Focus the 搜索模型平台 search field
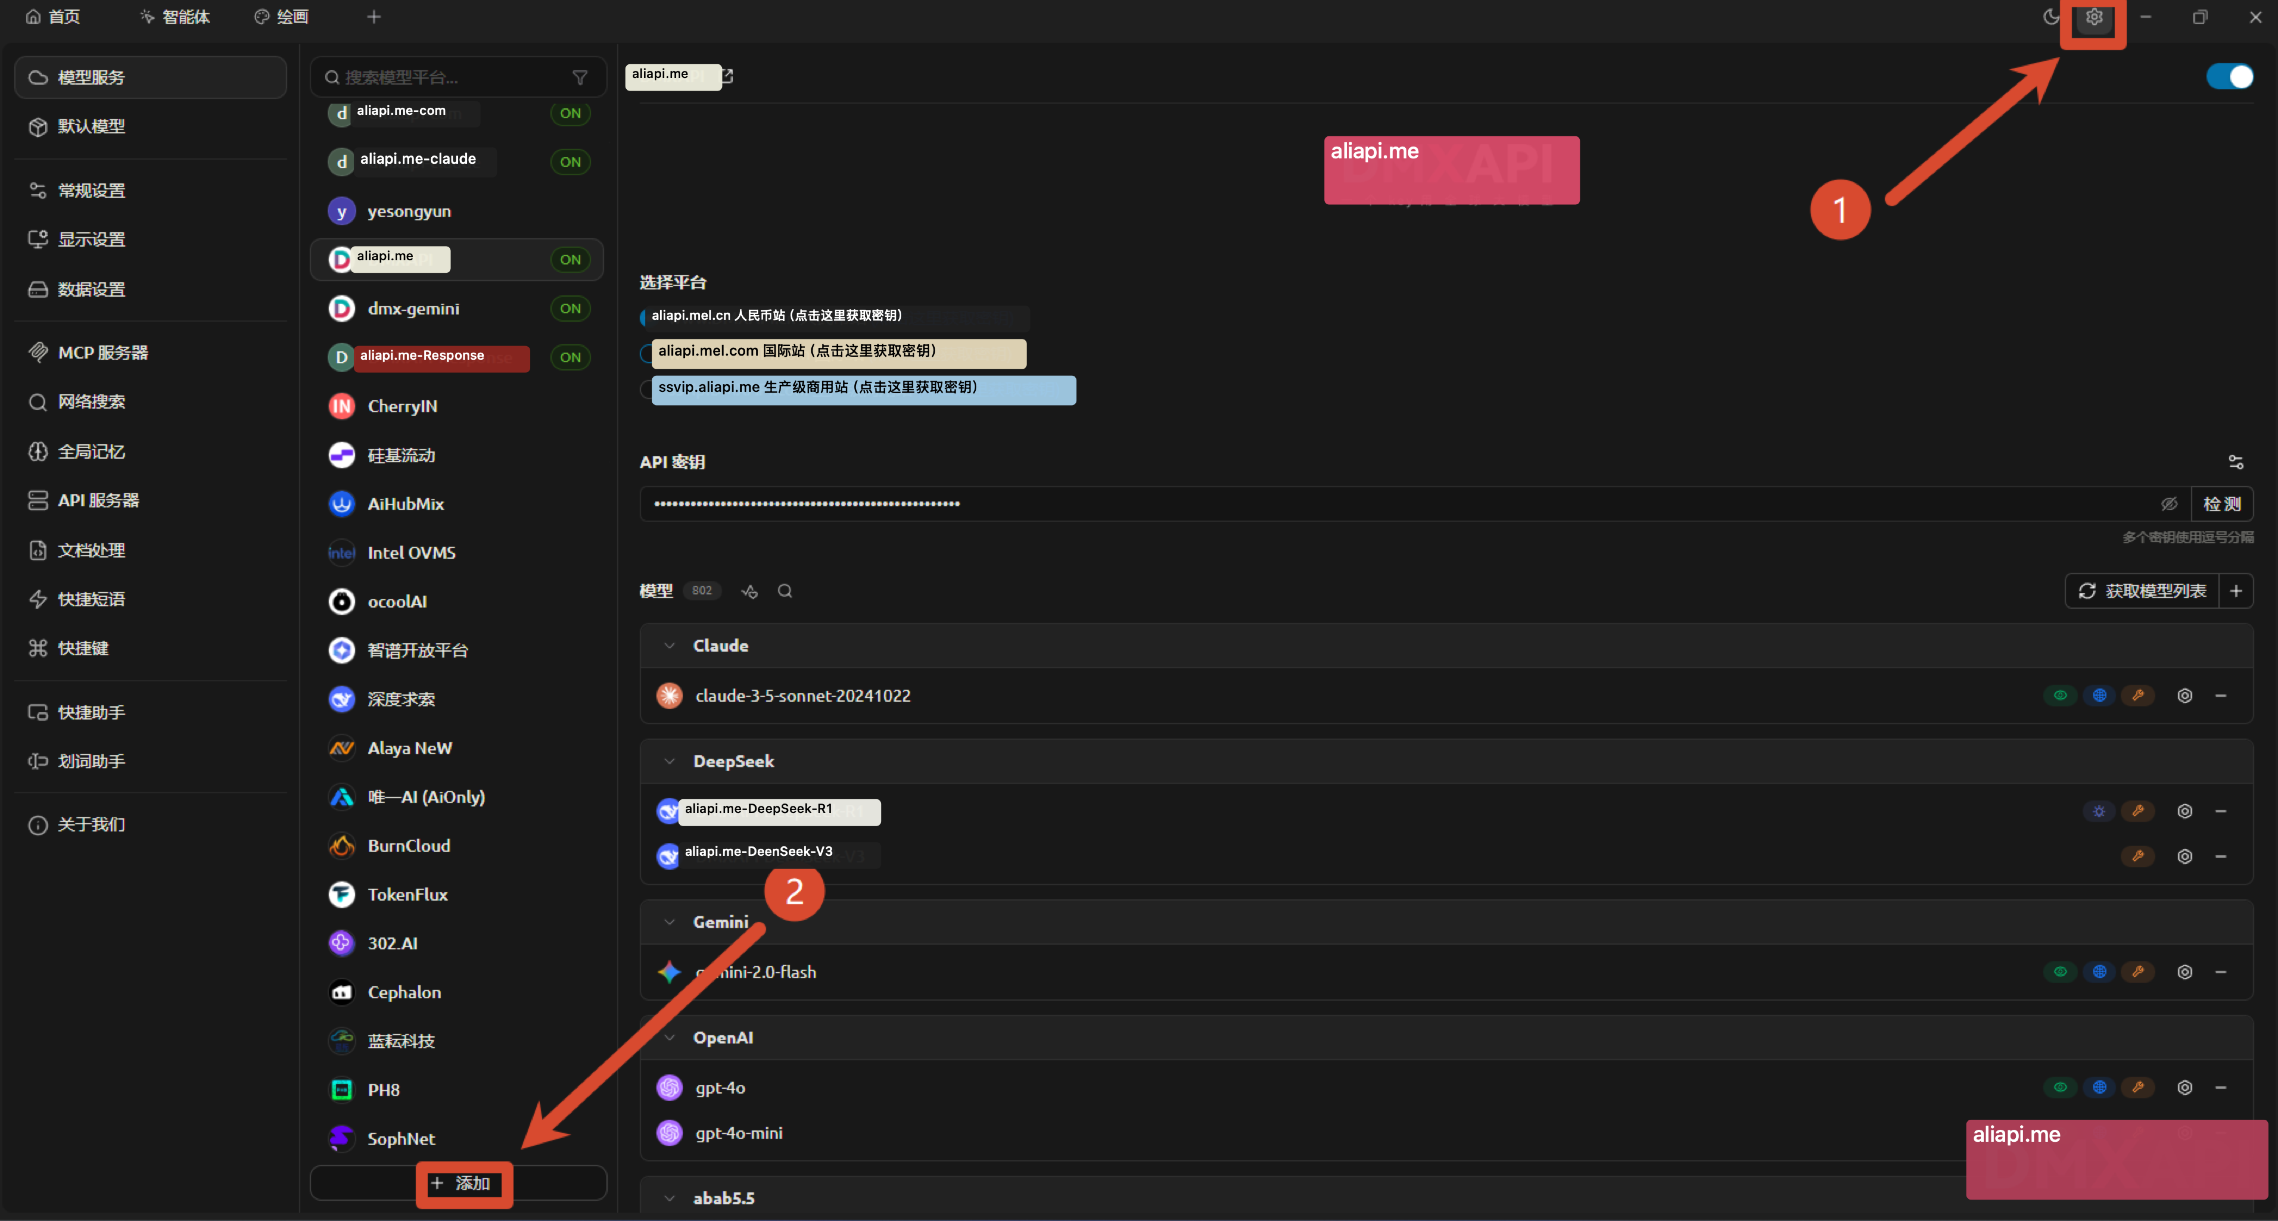Image resolution: width=2278 pixels, height=1221 pixels. [x=458, y=78]
